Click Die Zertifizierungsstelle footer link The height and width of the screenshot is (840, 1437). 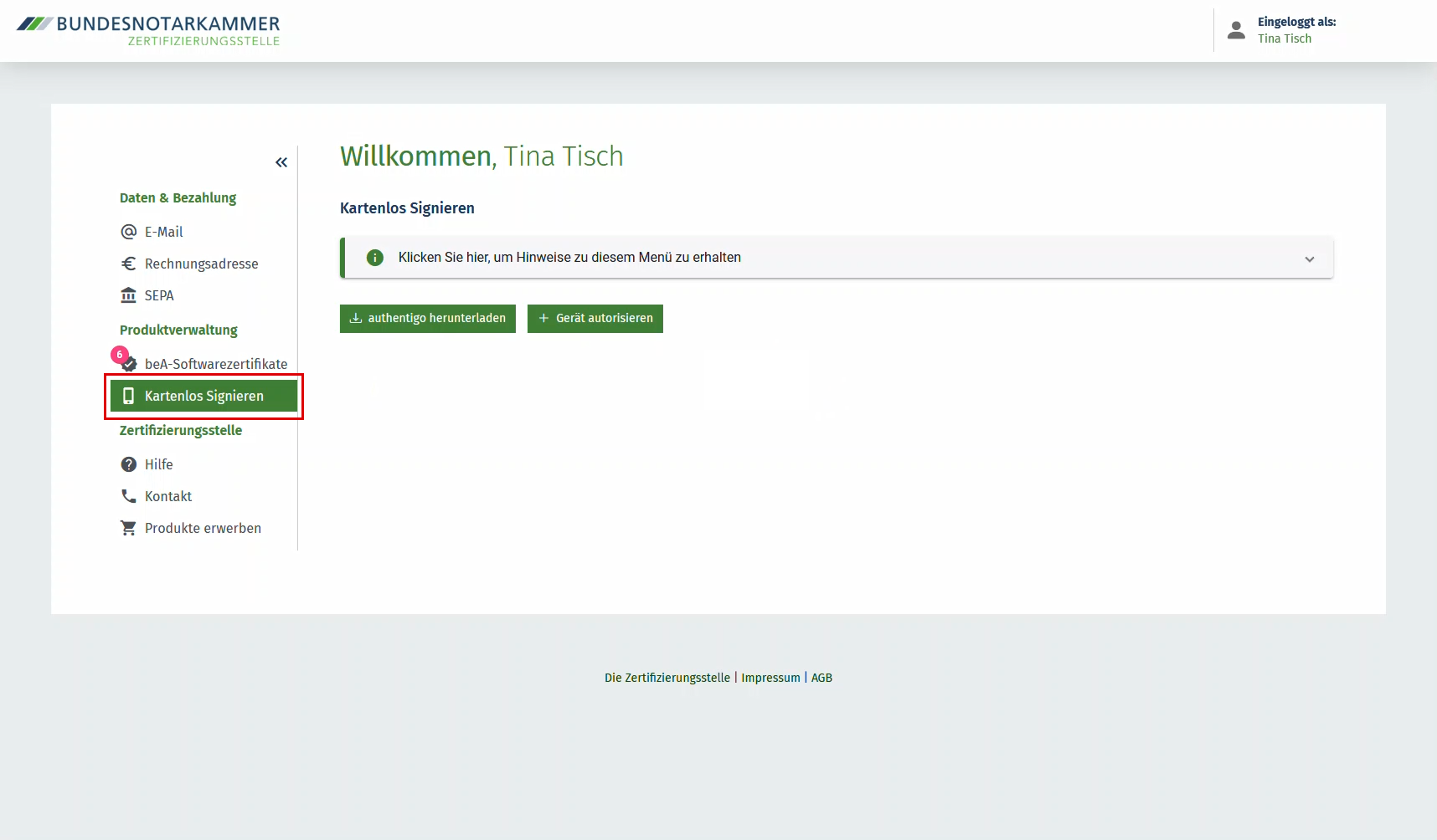click(x=667, y=678)
